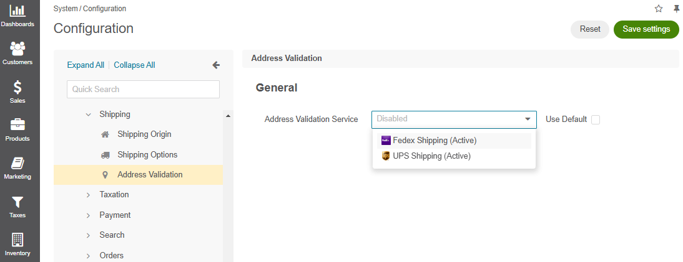
Task: Collapse the sidebar with left arrow icon
Action: [216, 65]
